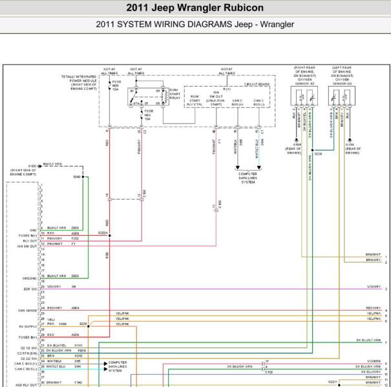The image size is (391, 387).
Task: Click the 'OXYGEN SENSOR 1/2' label (right rear of engine)
Action: 304,81
